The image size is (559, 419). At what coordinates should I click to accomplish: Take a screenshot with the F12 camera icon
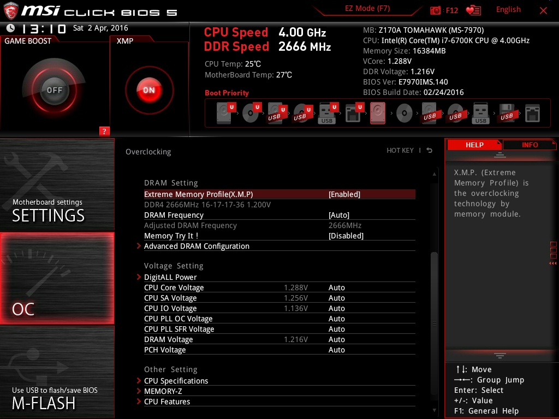pos(435,10)
